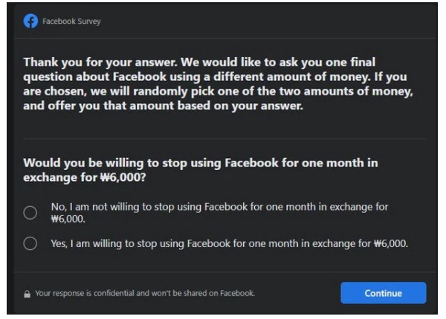
Task: Click the 'No, I am not willing' label text
Action: [216, 207]
